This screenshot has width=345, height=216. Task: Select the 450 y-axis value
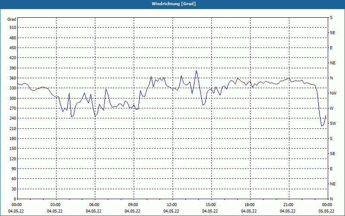[13, 48]
